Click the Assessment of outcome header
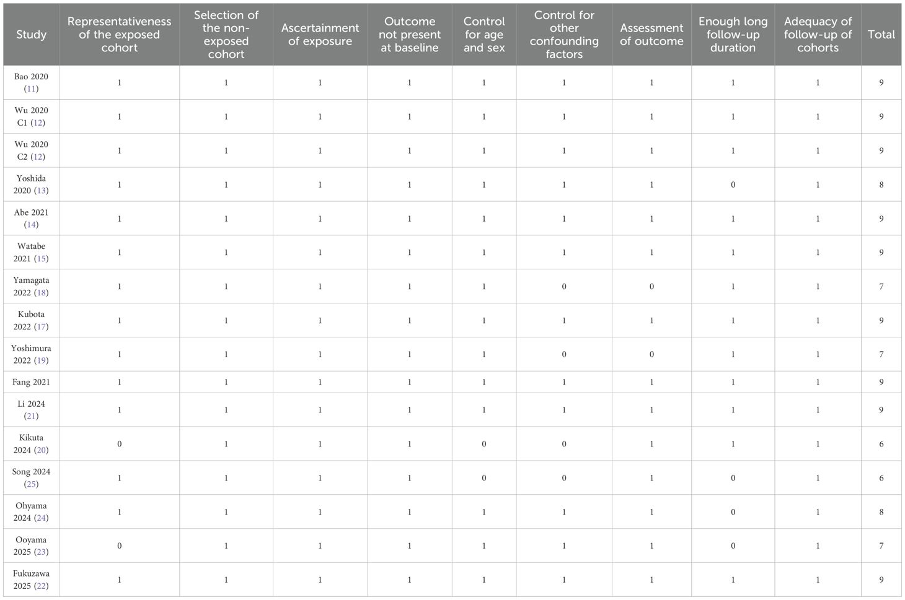The height and width of the screenshot is (600, 905). [x=651, y=35]
